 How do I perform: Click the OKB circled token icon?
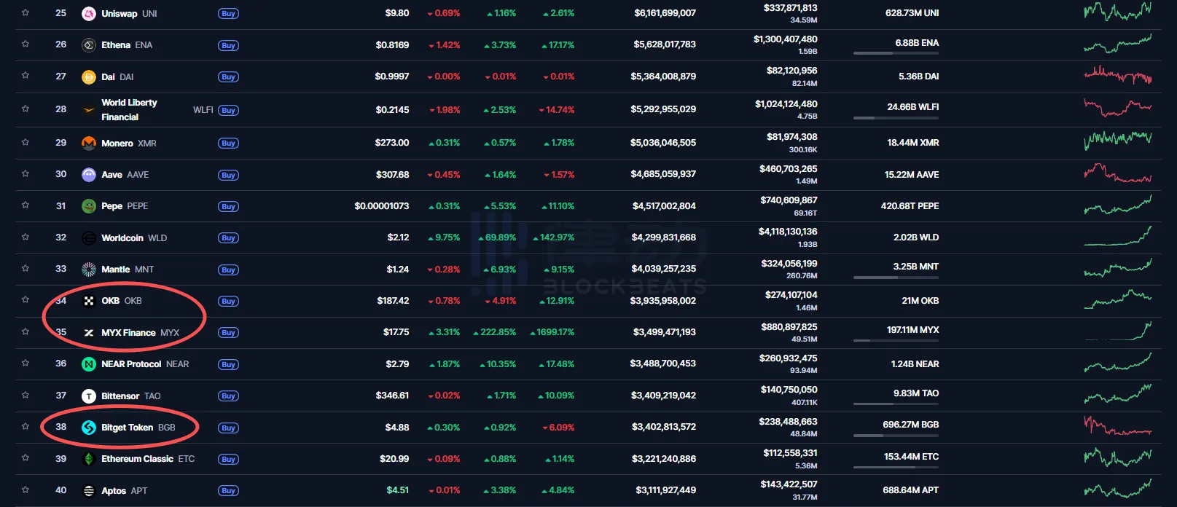[x=87, y=300]
